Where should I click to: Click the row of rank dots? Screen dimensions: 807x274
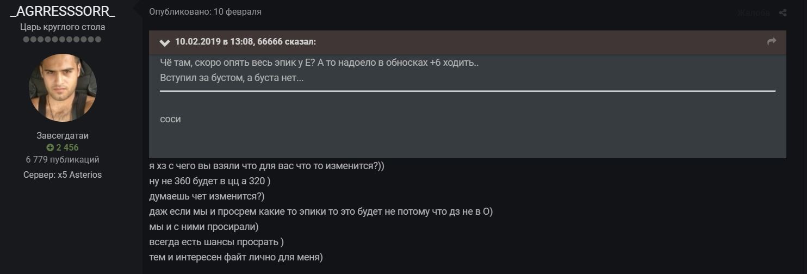[63, 40]
